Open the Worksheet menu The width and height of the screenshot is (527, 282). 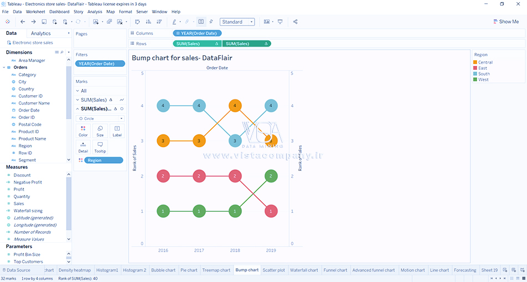[36, 12]
